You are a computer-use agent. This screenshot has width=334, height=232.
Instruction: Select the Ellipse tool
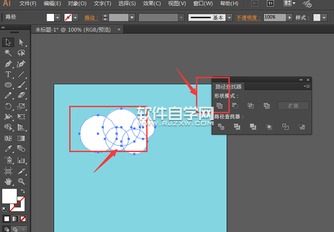pos(8,85)
